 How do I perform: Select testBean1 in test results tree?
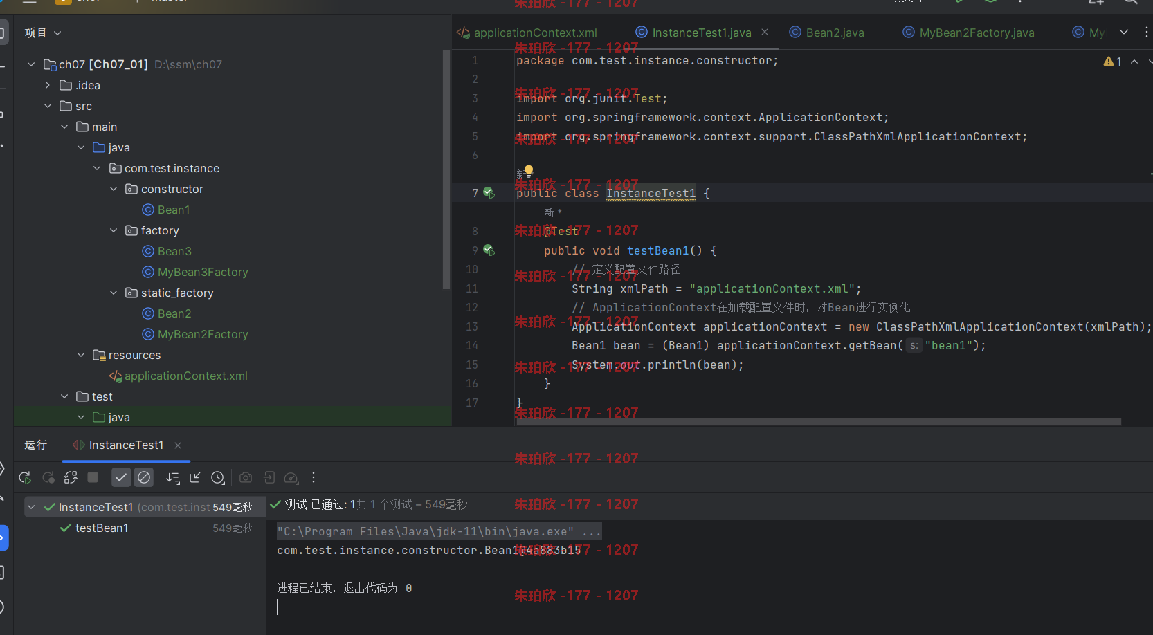pyautogui.click(x=102, y=528)
